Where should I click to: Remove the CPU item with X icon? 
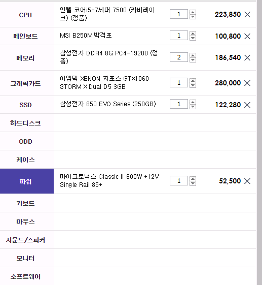[247, 14]
